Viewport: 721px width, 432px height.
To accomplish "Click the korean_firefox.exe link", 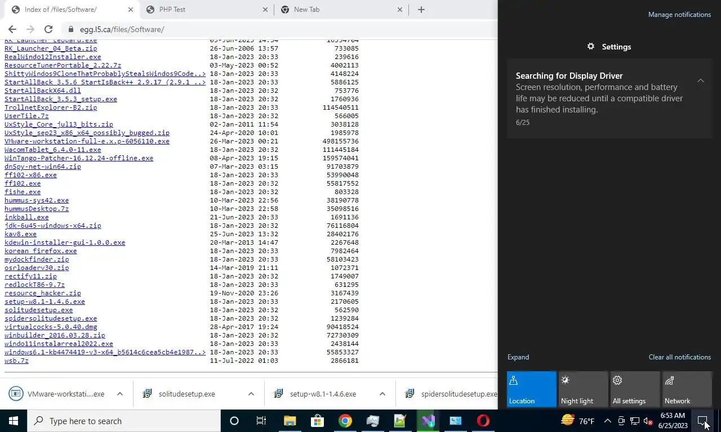I will pos(41,251).
